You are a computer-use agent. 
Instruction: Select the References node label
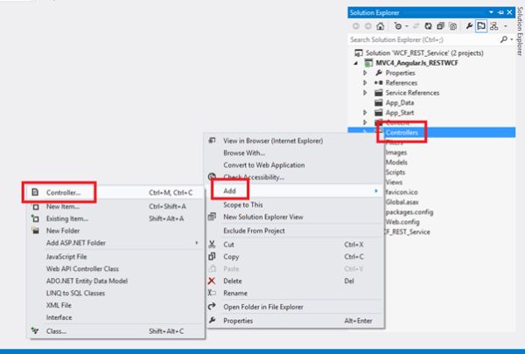coord(401,83)
